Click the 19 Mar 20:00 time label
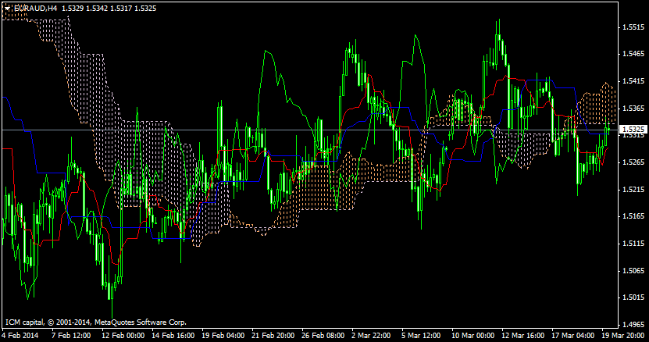Viewport: 649px width, 342px height. (x=623, y=336)
